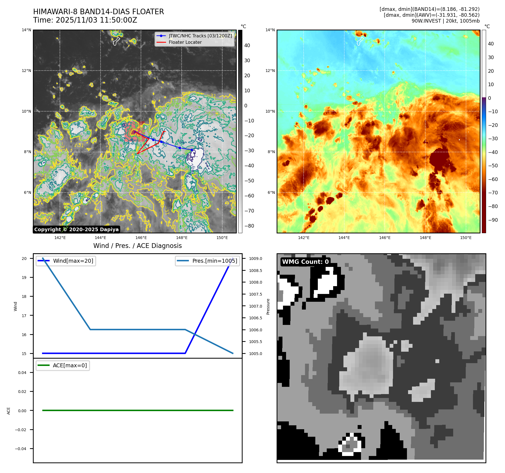Viewport: 505px width, 473px height.
Task: Click the purple-contoured cloud top near 148°E
Action: point(196,159)
